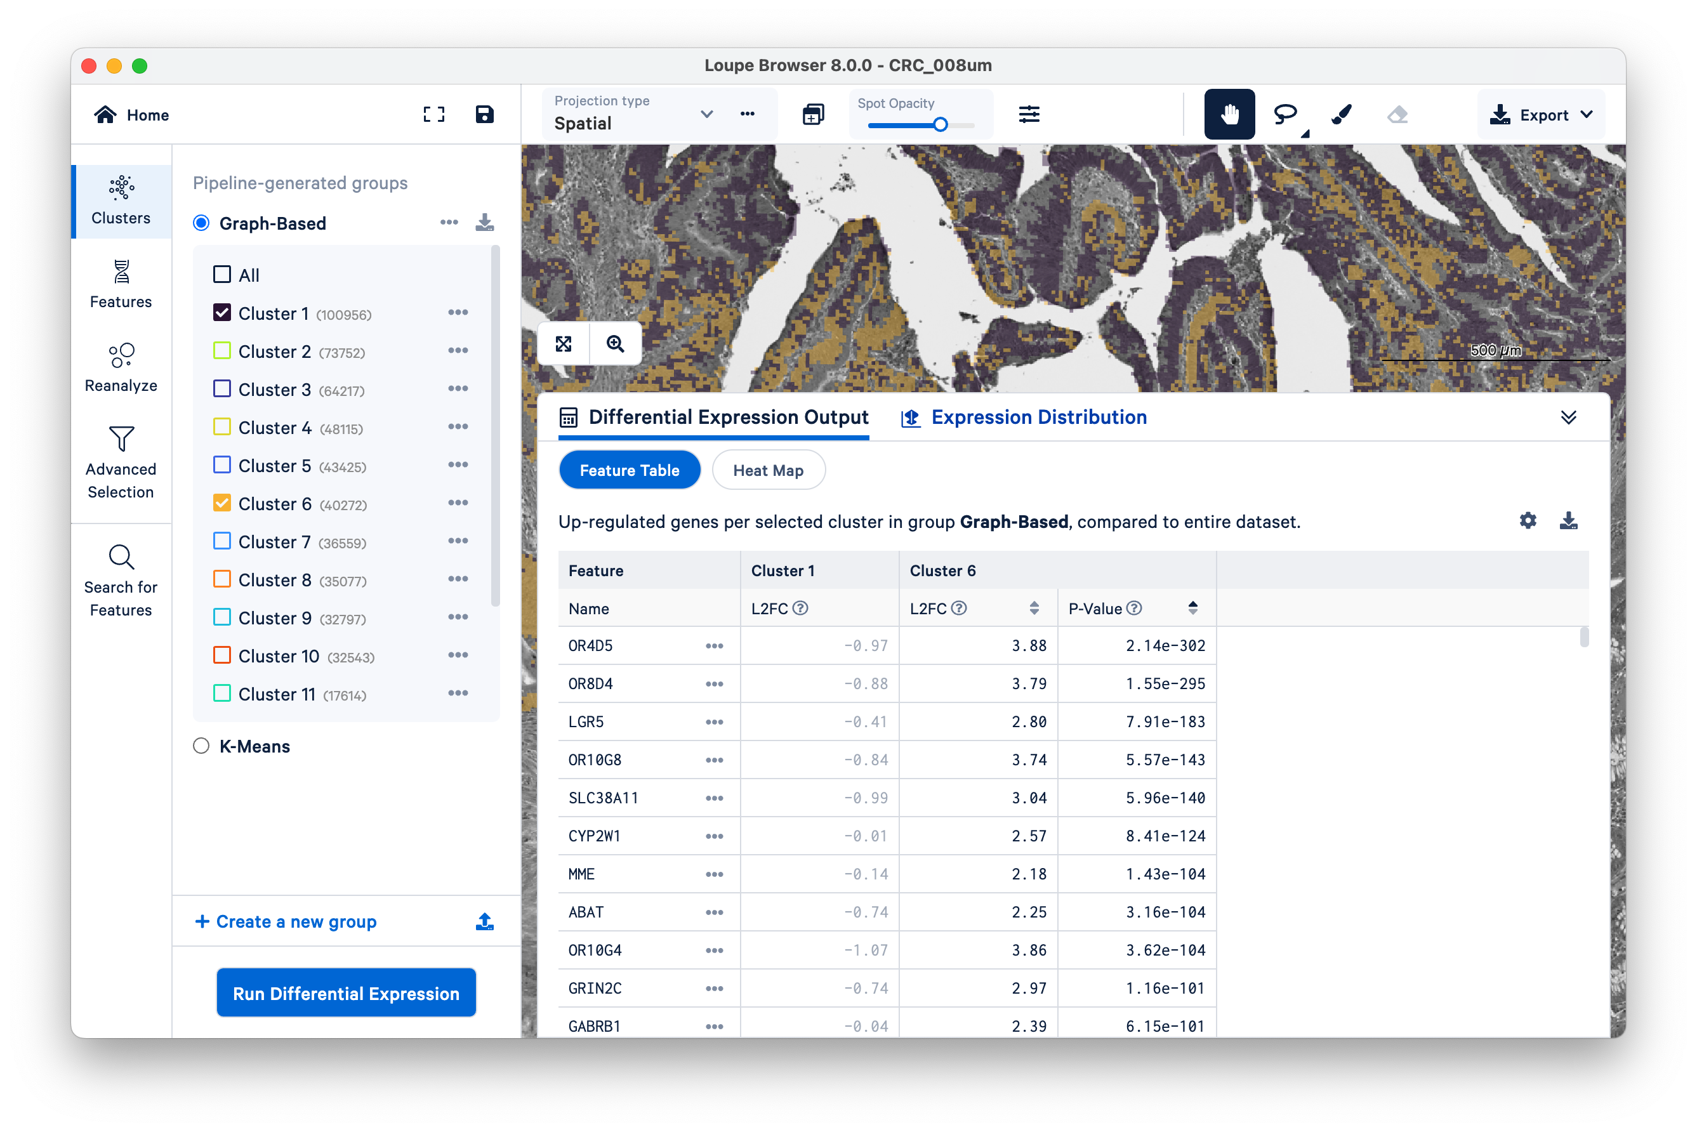Click the save file icon
This screenshot has width=1697, height=1132.
click(485, 114)
